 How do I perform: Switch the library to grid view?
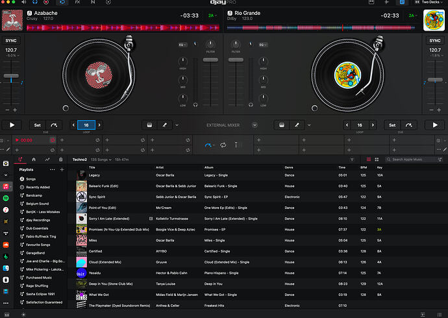(377, 159)
